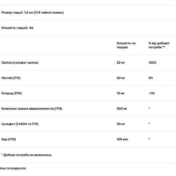The width and height of the screenshot is (176, 176).
Task: Click the 22 мг iron amount
Action: pyautogui.click(x=121, y=63)
